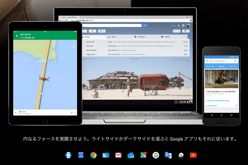
Task: Click Chrome's back arrow on laptop
Action: [60, 20]
